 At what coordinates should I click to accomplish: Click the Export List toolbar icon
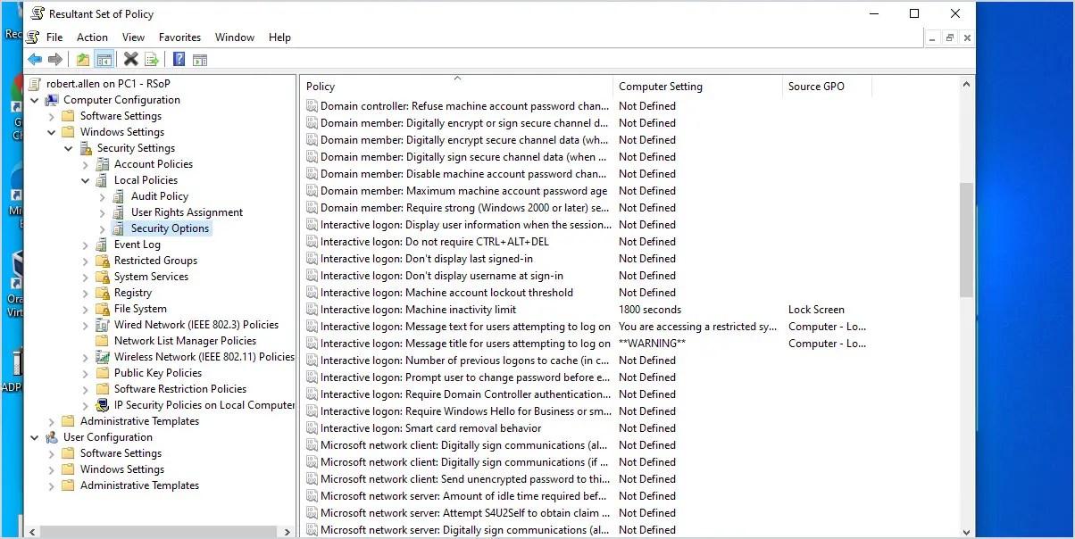coord(152,59)
